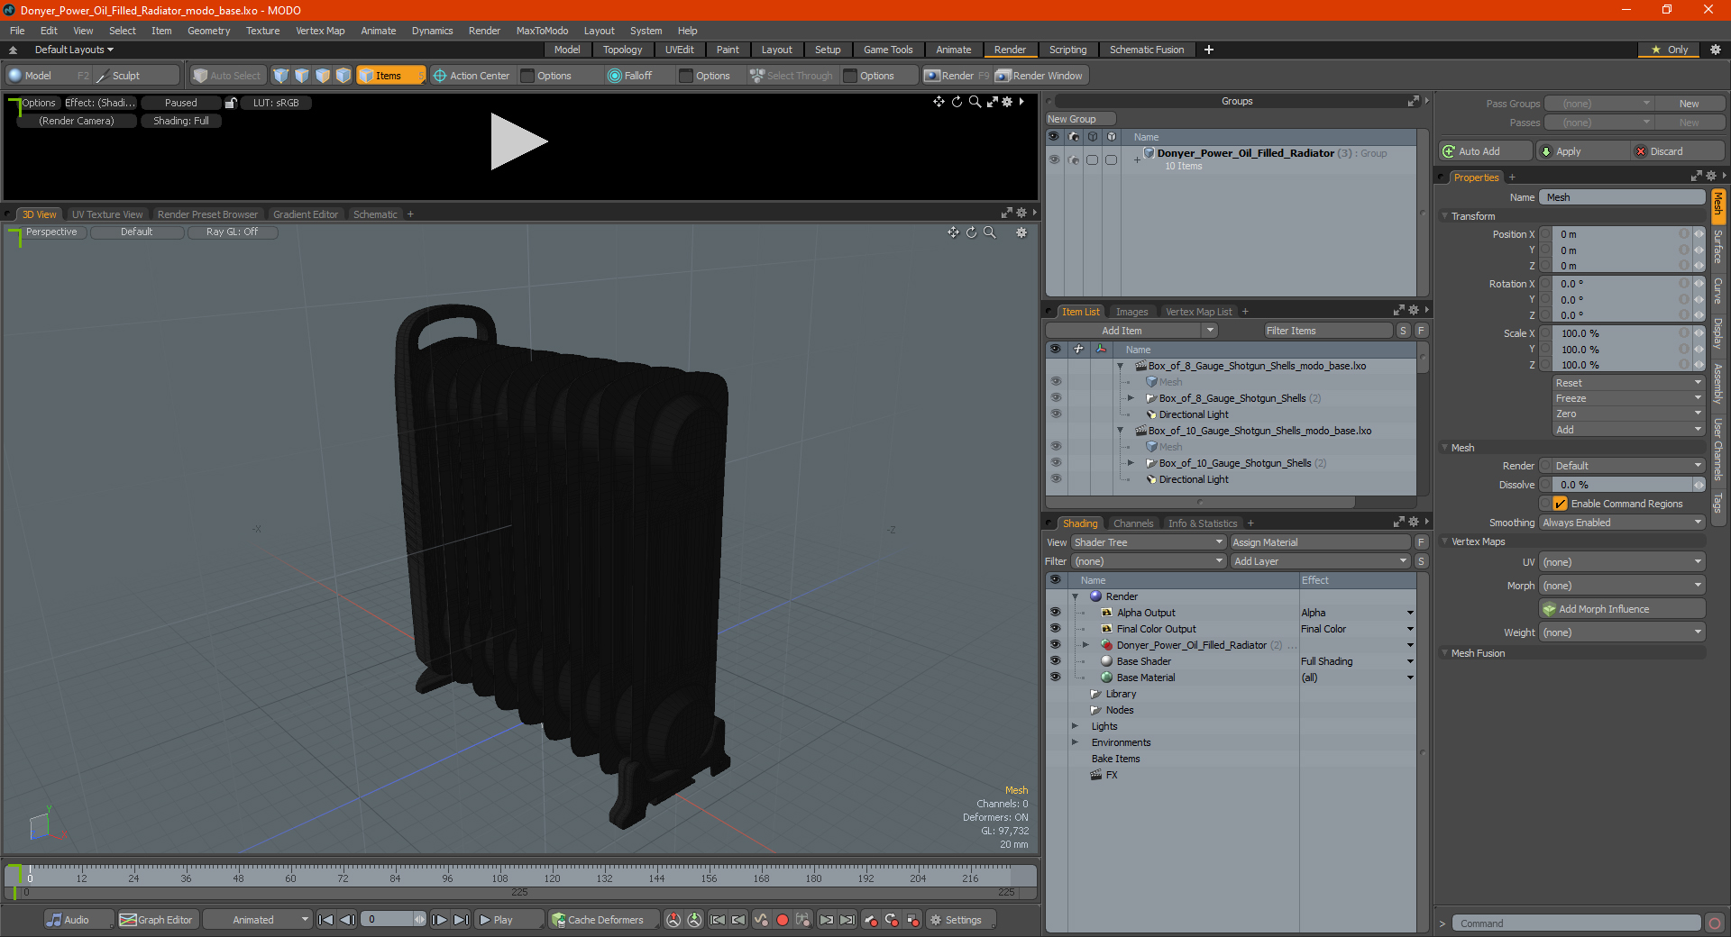Activate Items selection mode
The image size is (1731, 937).
(x=390, y=76)
